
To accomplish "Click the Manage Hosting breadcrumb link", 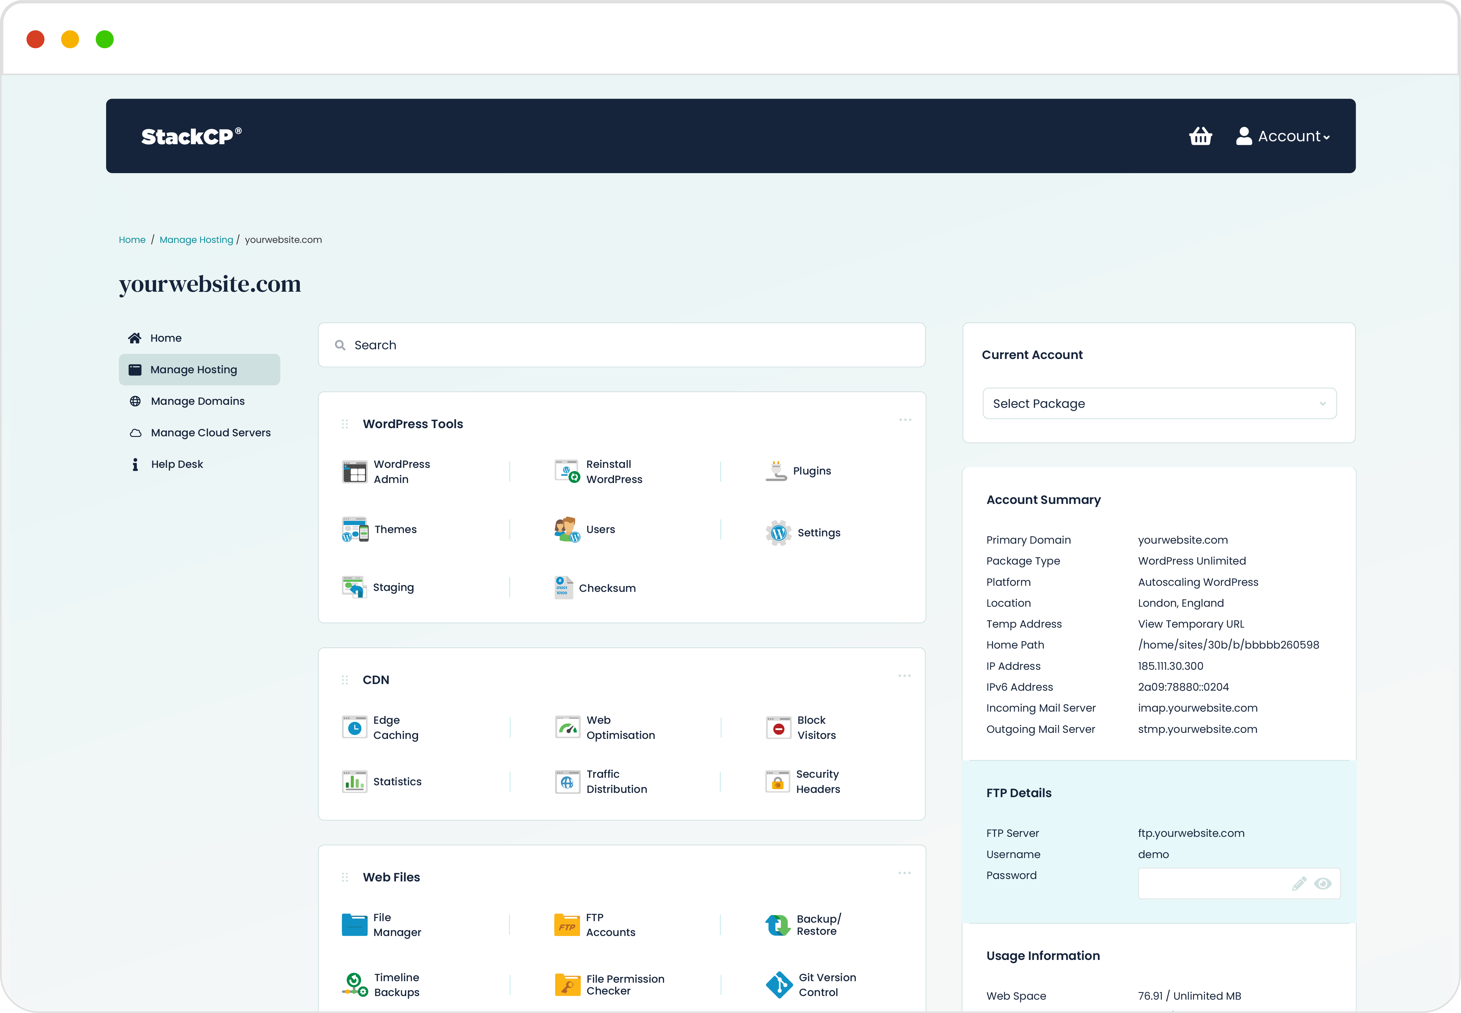I will click(196, 240).
